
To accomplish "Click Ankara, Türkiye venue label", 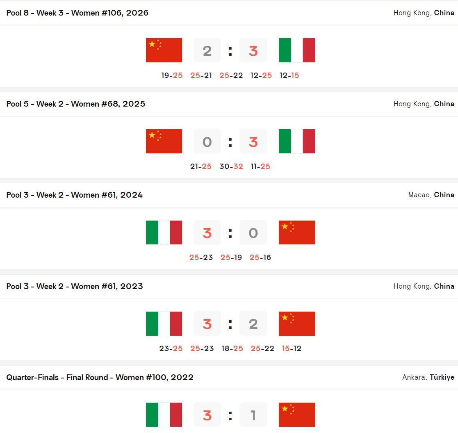I will (428, 378).
